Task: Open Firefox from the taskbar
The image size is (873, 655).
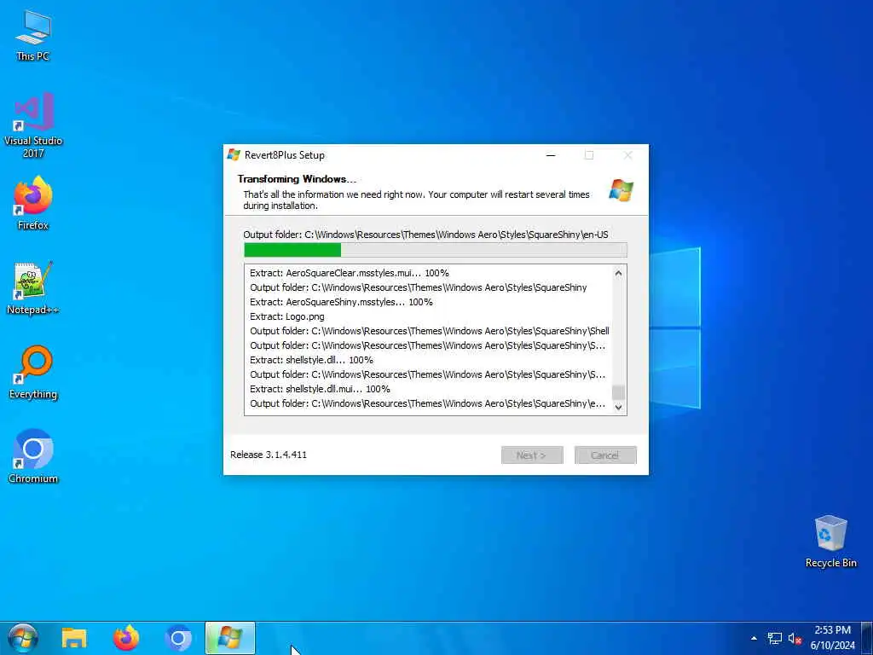Action: (126, 638)
